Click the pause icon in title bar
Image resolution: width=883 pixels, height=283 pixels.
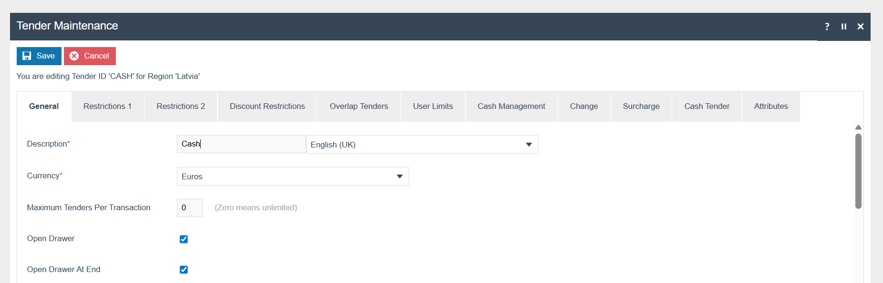[x=843, y=27]
